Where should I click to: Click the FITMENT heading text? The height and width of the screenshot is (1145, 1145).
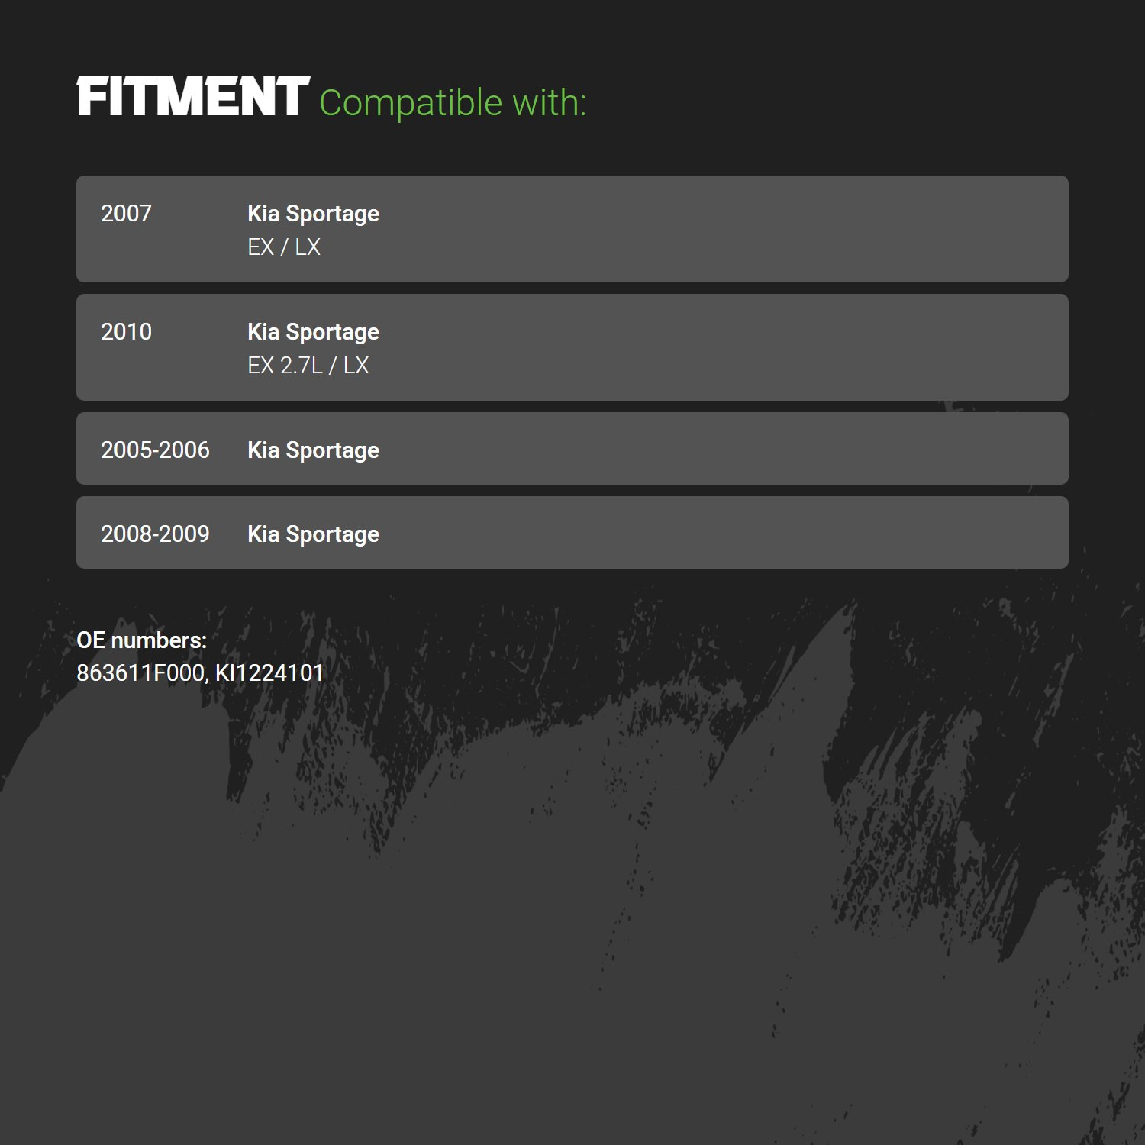[193, 97]
